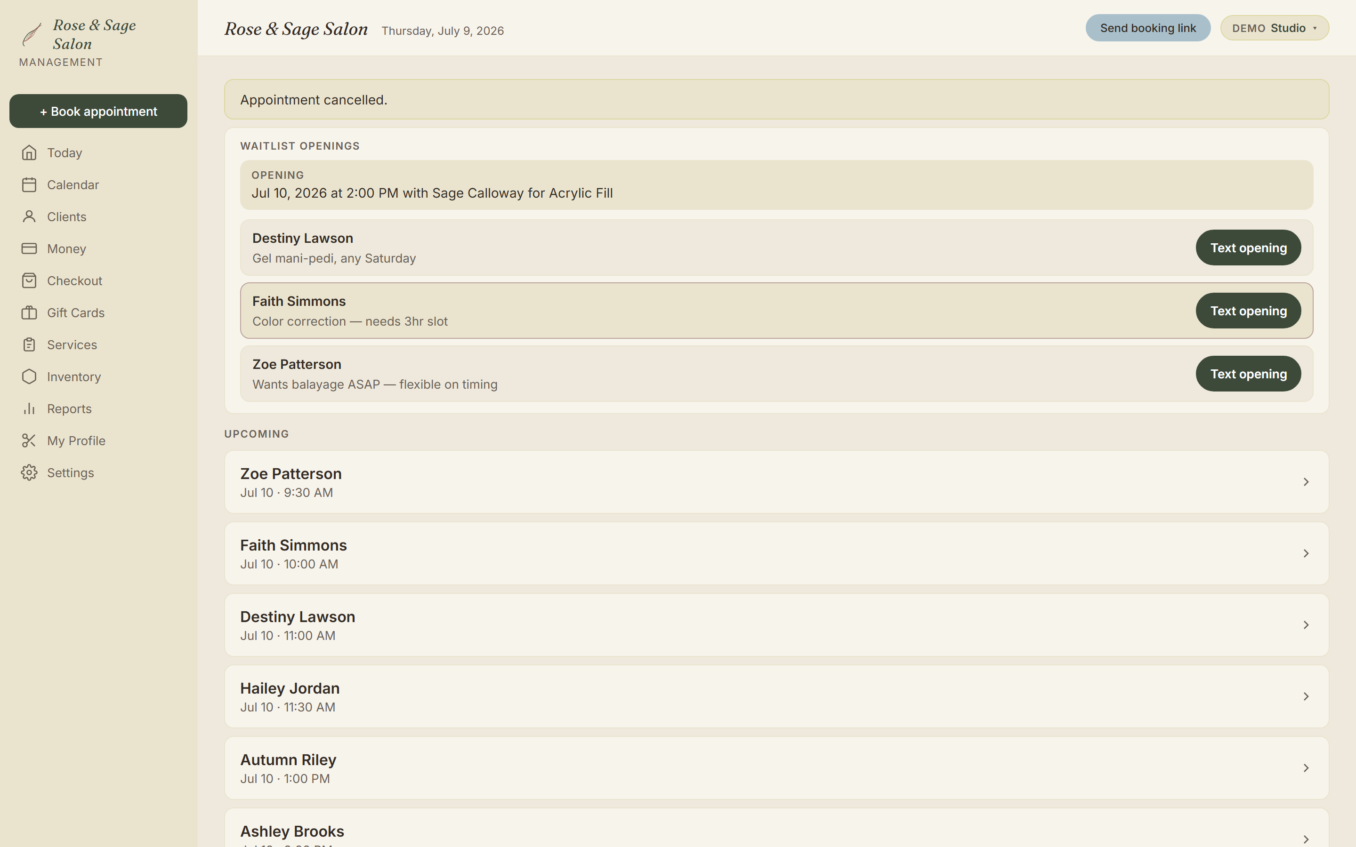The height and width of the screenshot is (847, 1356).
Task: Click the Checkout bag icon
Action: tap(29, 280)
